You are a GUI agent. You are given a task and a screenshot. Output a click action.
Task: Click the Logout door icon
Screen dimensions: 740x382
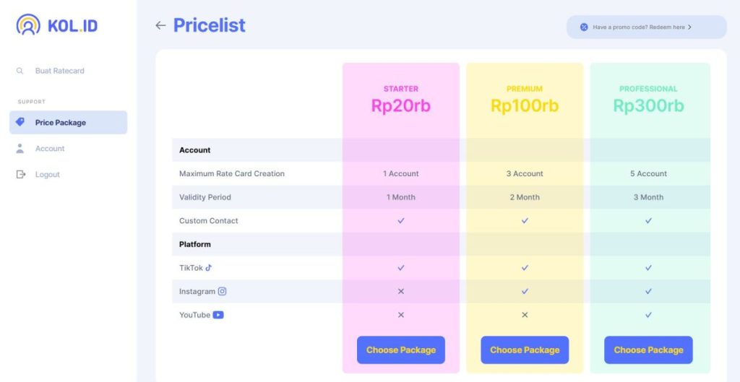click(21, 175)
